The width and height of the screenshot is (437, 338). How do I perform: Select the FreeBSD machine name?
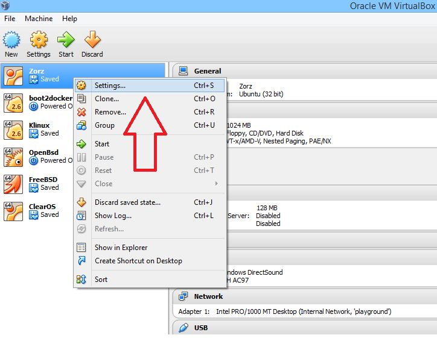click(x=43, y=180)
